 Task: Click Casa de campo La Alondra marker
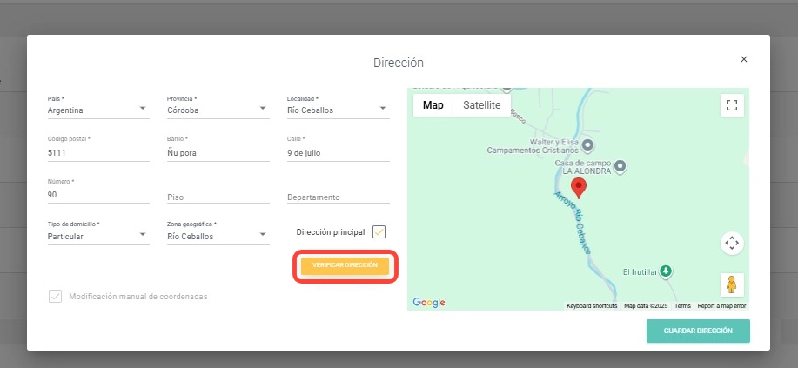(620, 165)
